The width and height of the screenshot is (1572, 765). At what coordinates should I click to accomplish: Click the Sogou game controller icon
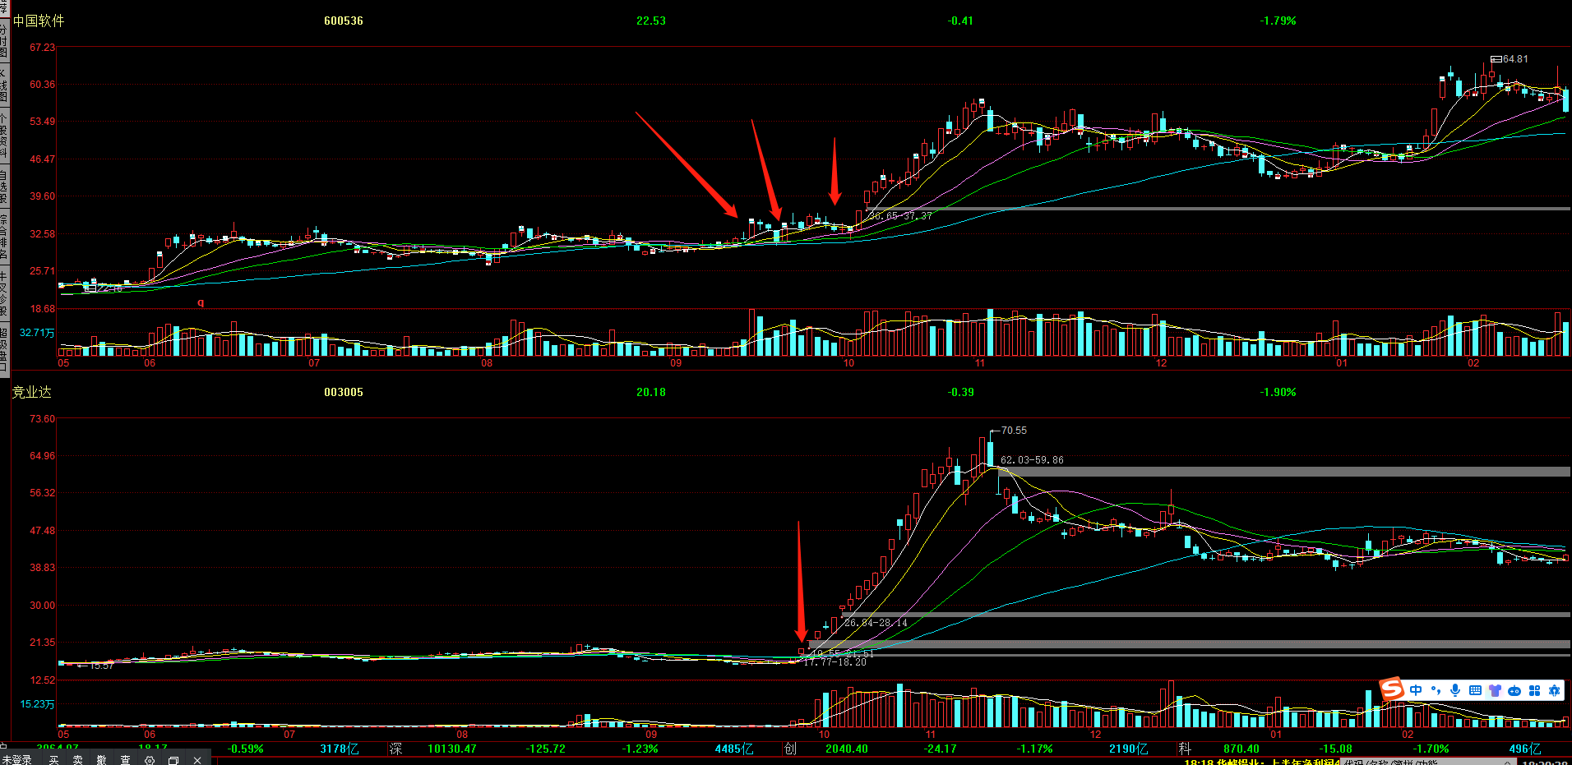tap(1514, 690)
